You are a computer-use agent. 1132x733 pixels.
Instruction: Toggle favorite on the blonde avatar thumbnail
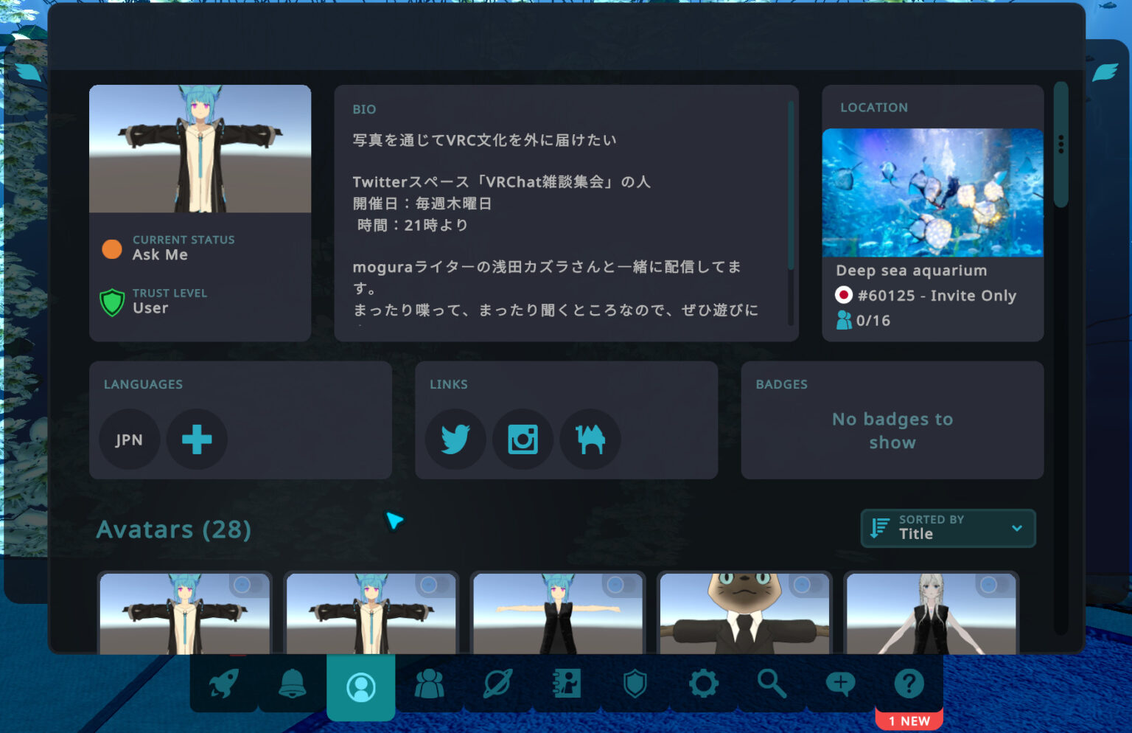[989, 586]
